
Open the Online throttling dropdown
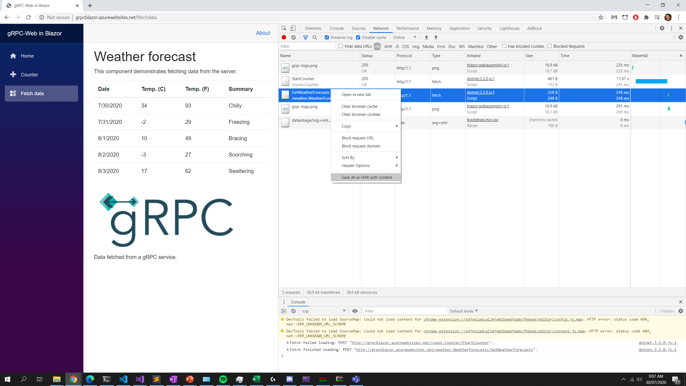point(404,37)
